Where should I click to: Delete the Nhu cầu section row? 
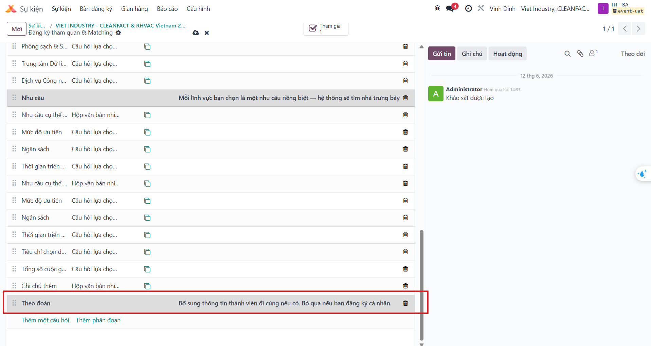[405, 98]
